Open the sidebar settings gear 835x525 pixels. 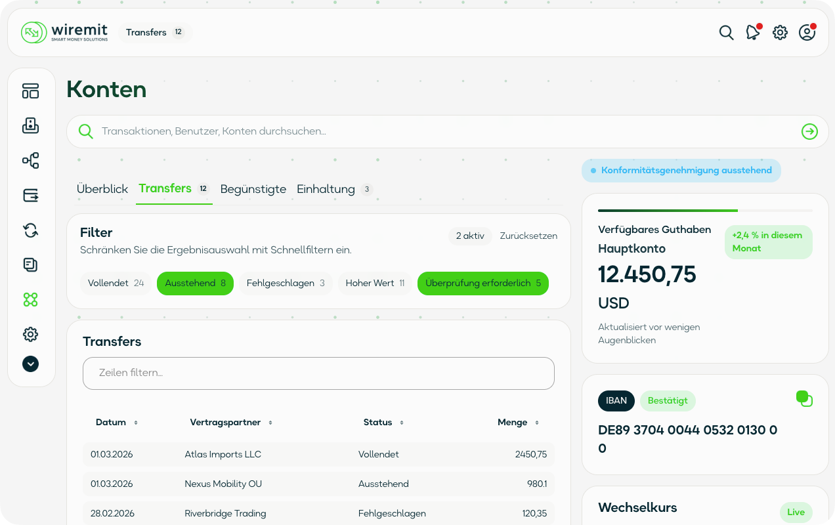pos(31,334)
